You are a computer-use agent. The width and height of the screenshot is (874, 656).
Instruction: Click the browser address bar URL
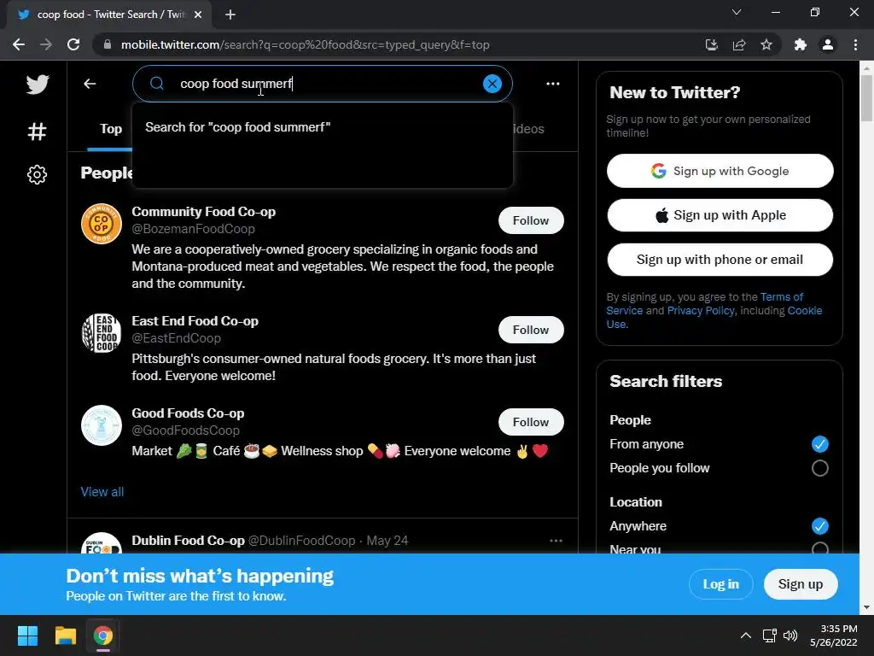pos(306,44)
